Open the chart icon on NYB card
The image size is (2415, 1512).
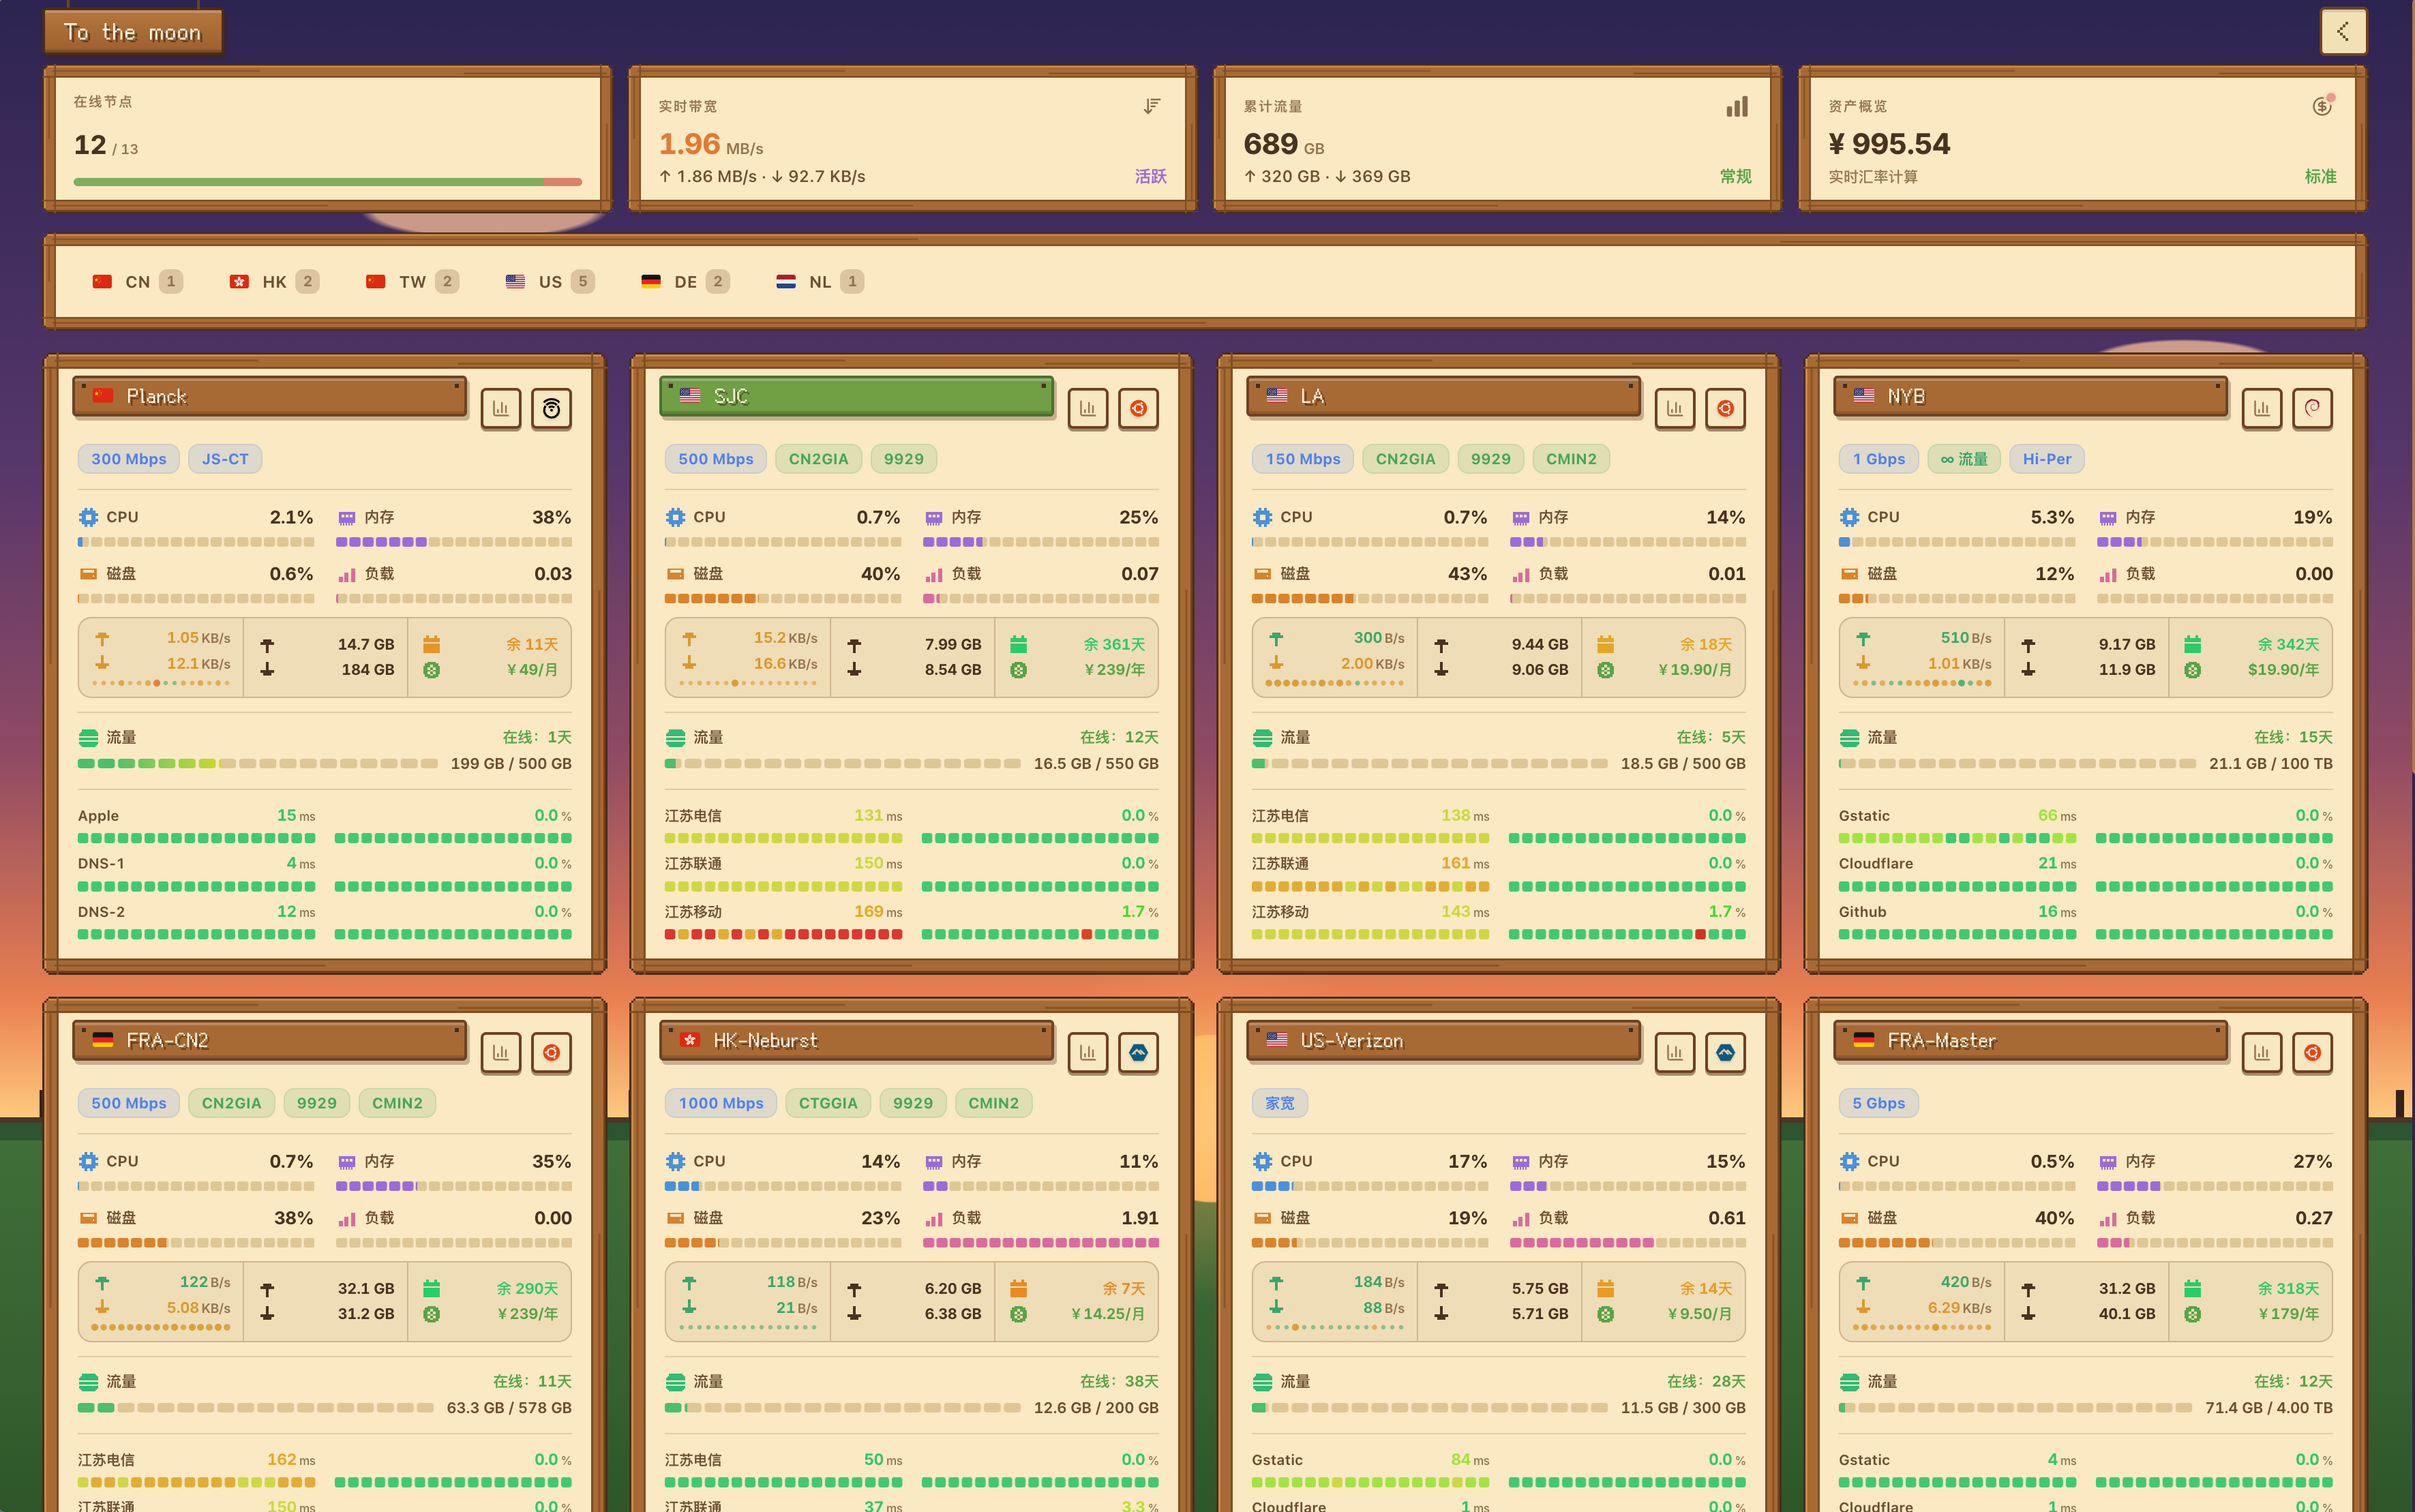point(2262,408)
